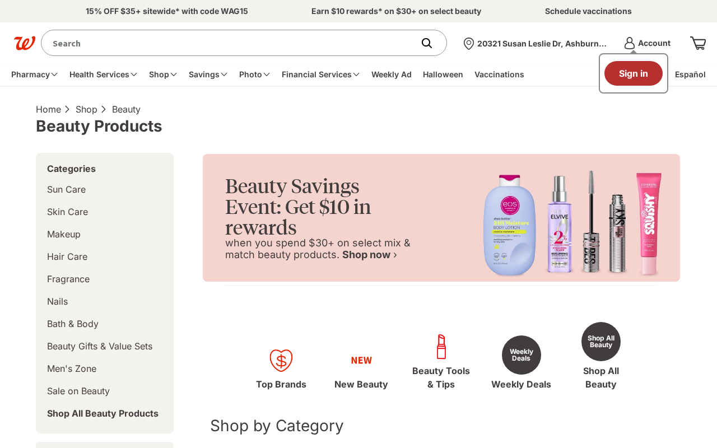Select Sale on Beauty category
This screenshot has height=448, width=717.
coord(78,391)
